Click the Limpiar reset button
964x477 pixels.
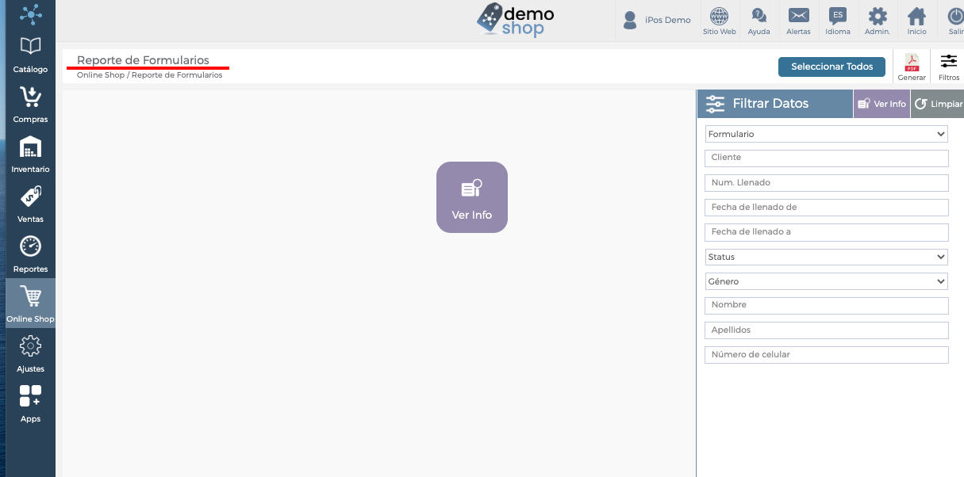(x=938, y=104)
